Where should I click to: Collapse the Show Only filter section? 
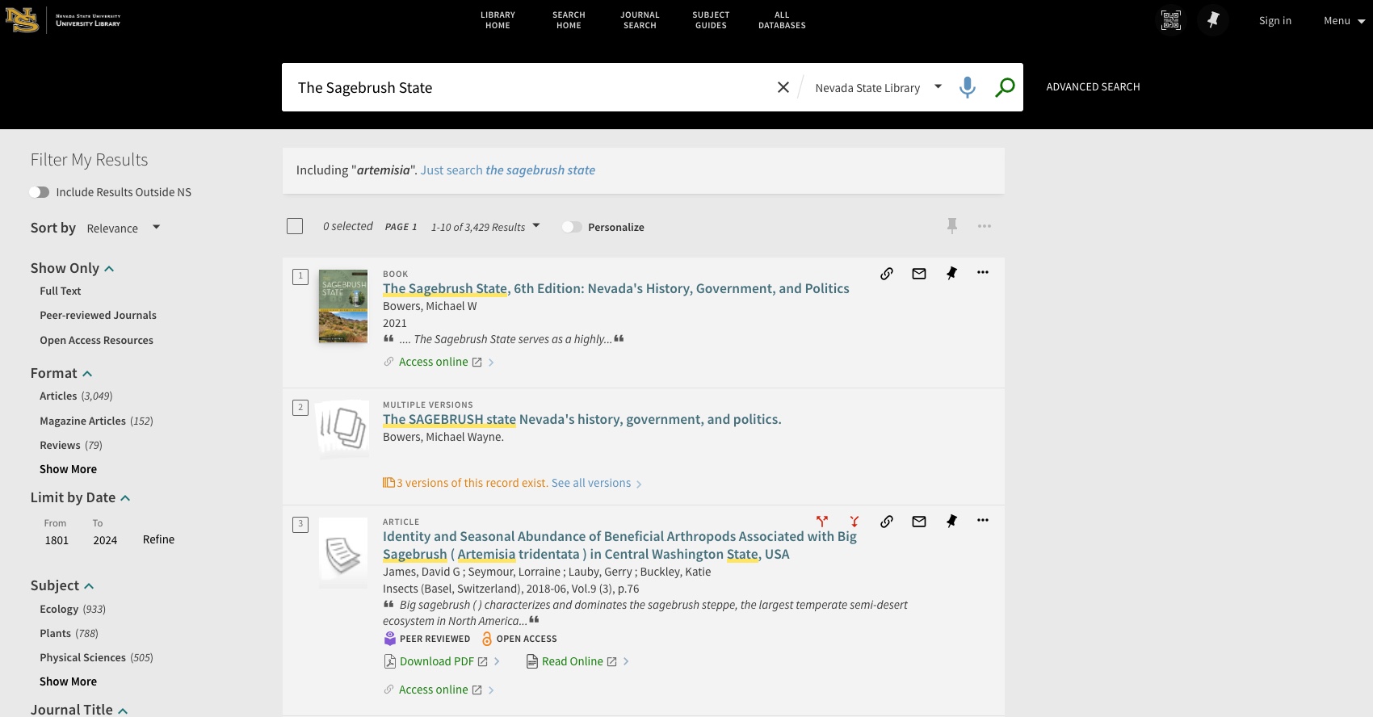pyautogui.click(x=72, y=268)
